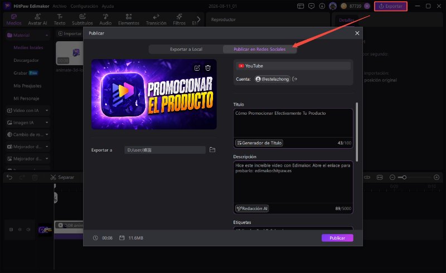Screen dimensions: 446x273
Task: Select Grabar in sidebar
Action: (x=20, y=73)
